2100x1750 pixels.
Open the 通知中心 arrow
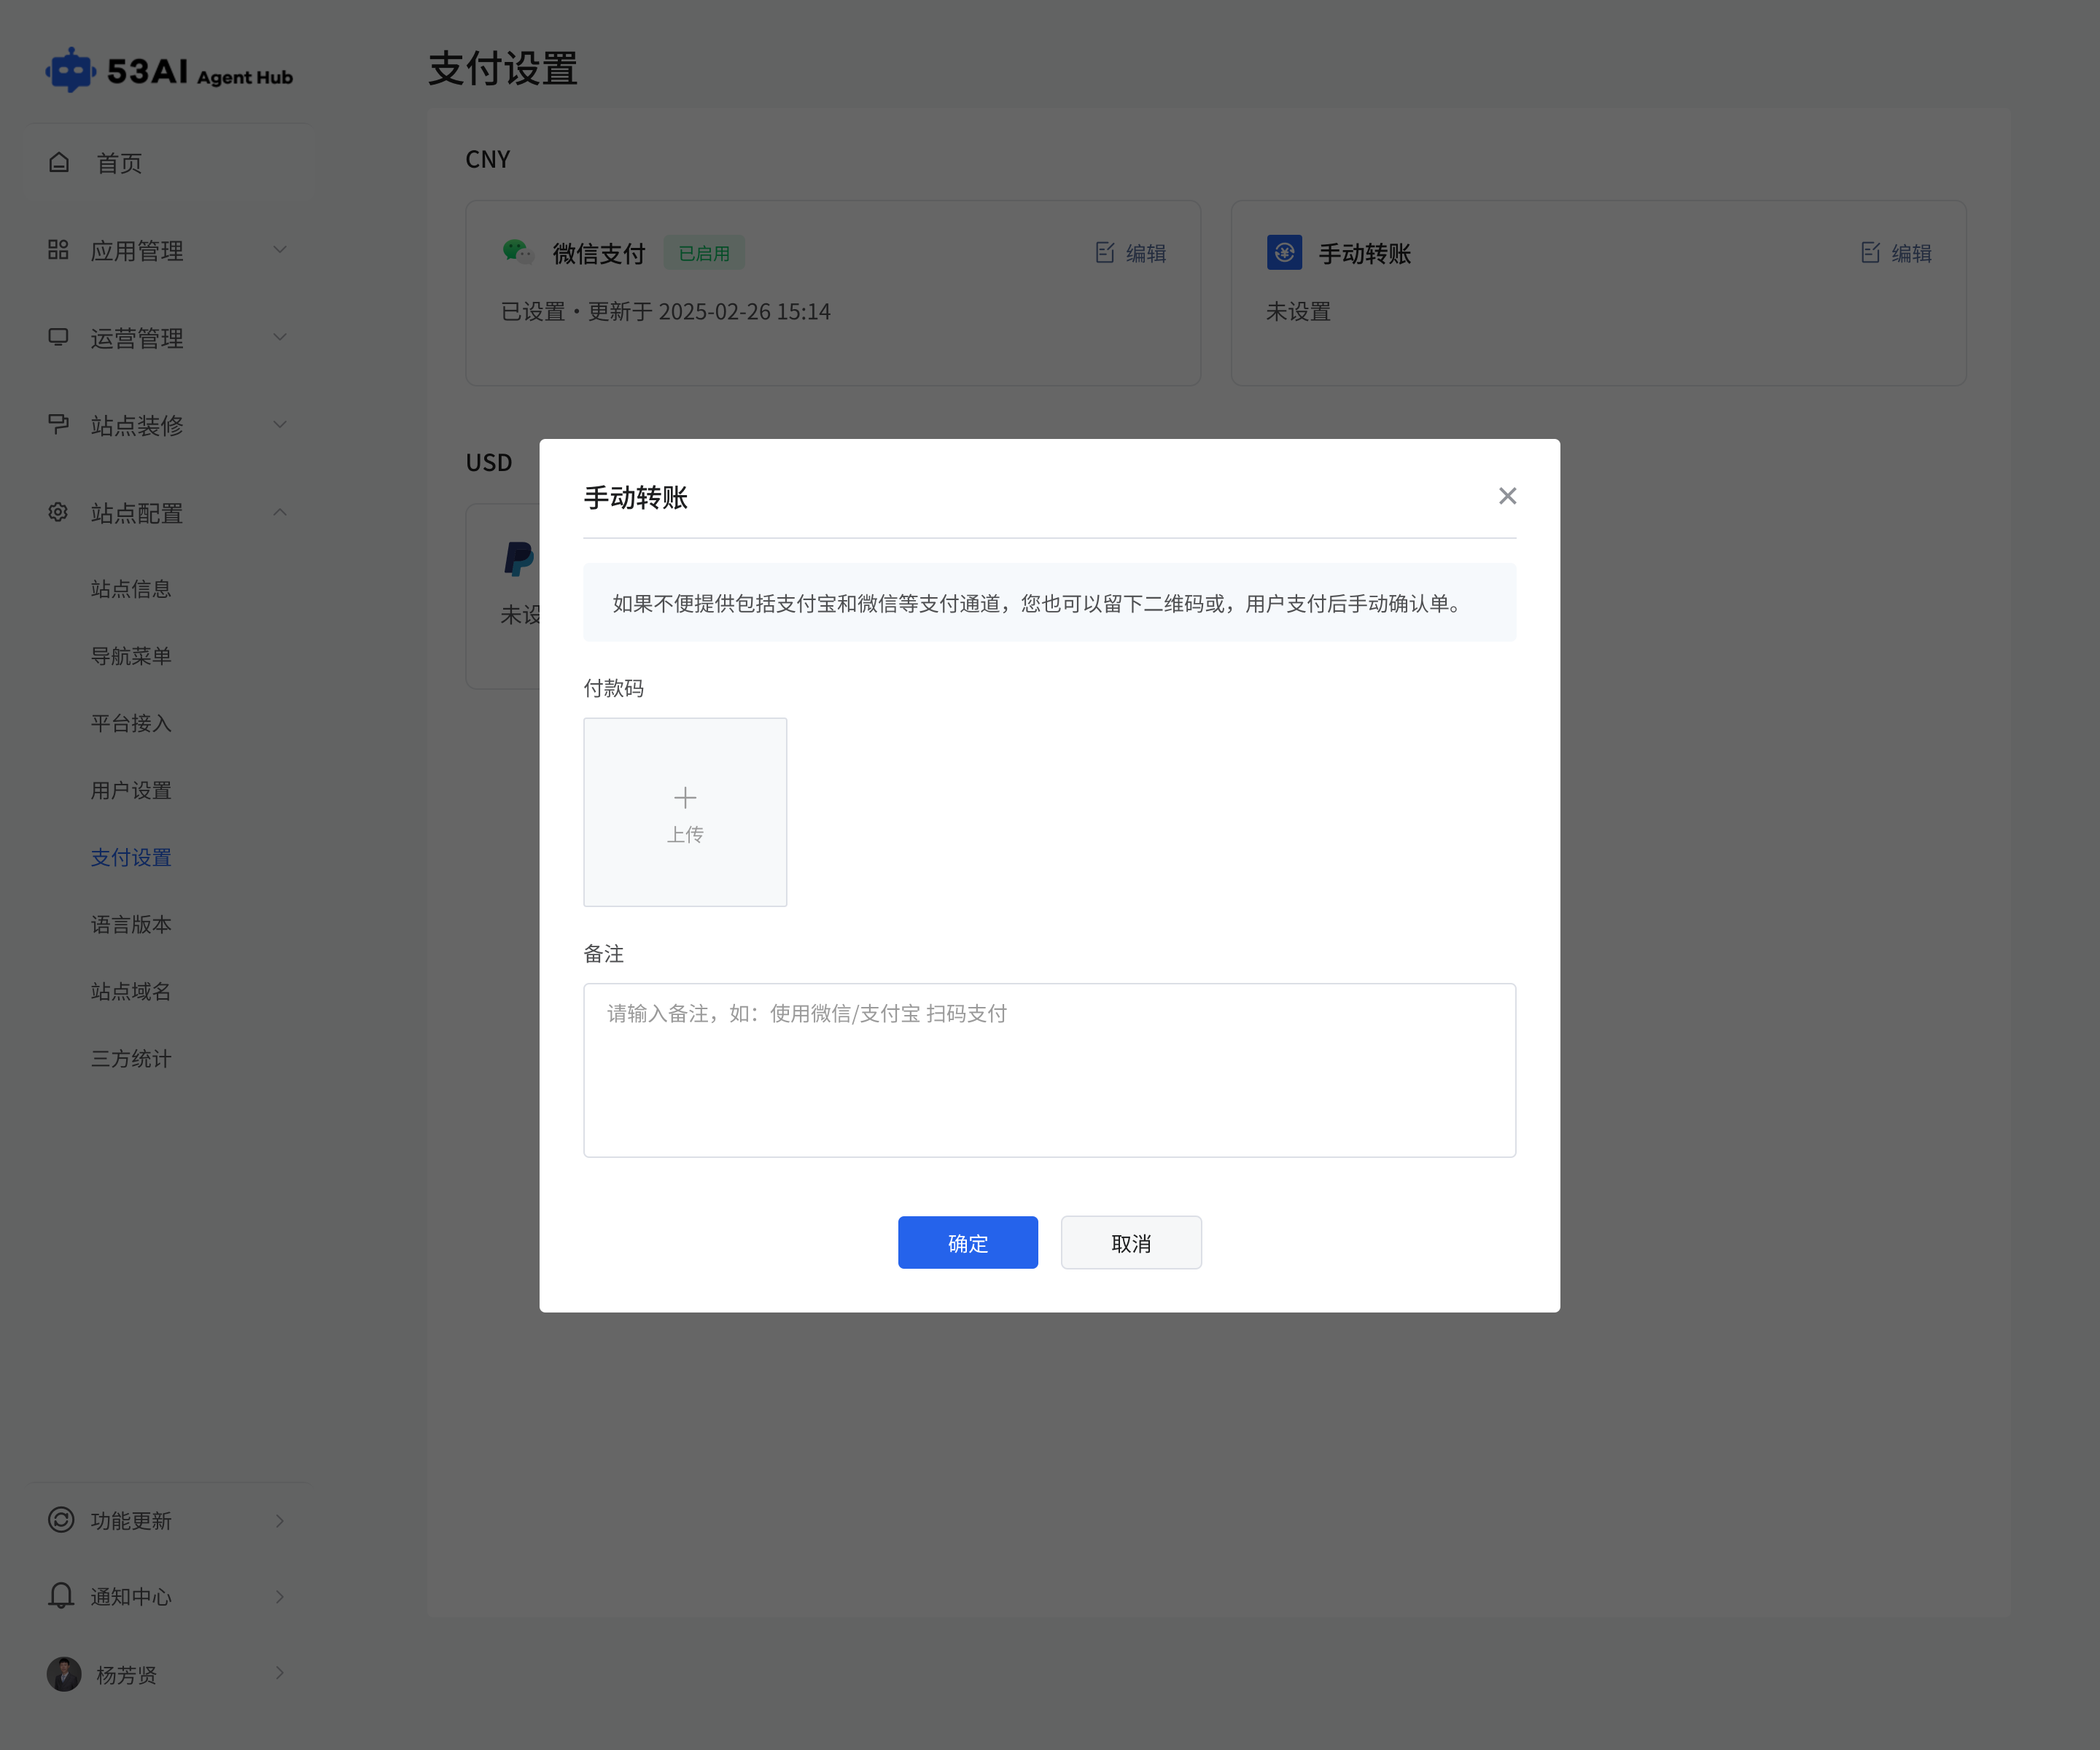tap(280, 1597)
